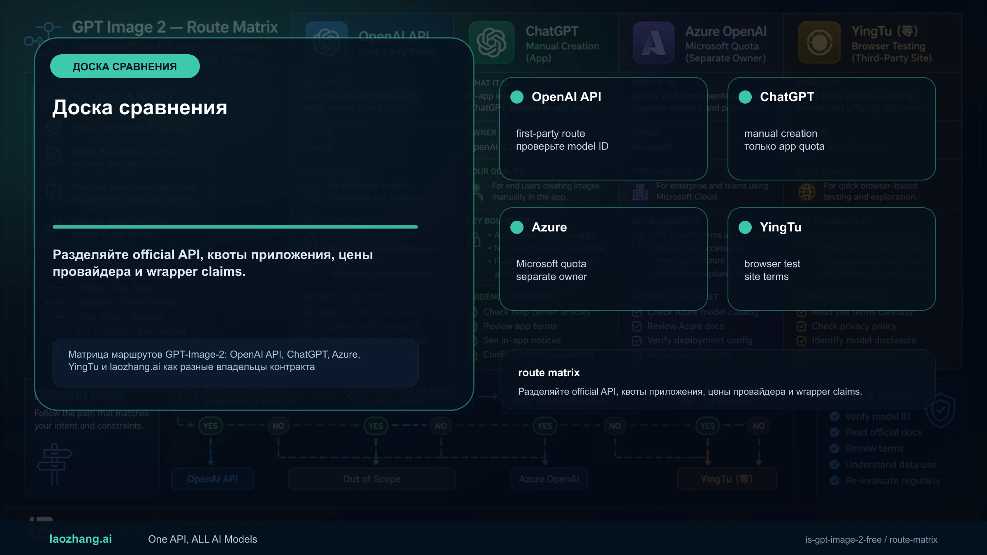
Task: Toggle 'Review Azure docs' checklist checkbox
Action: click(637, 326)
